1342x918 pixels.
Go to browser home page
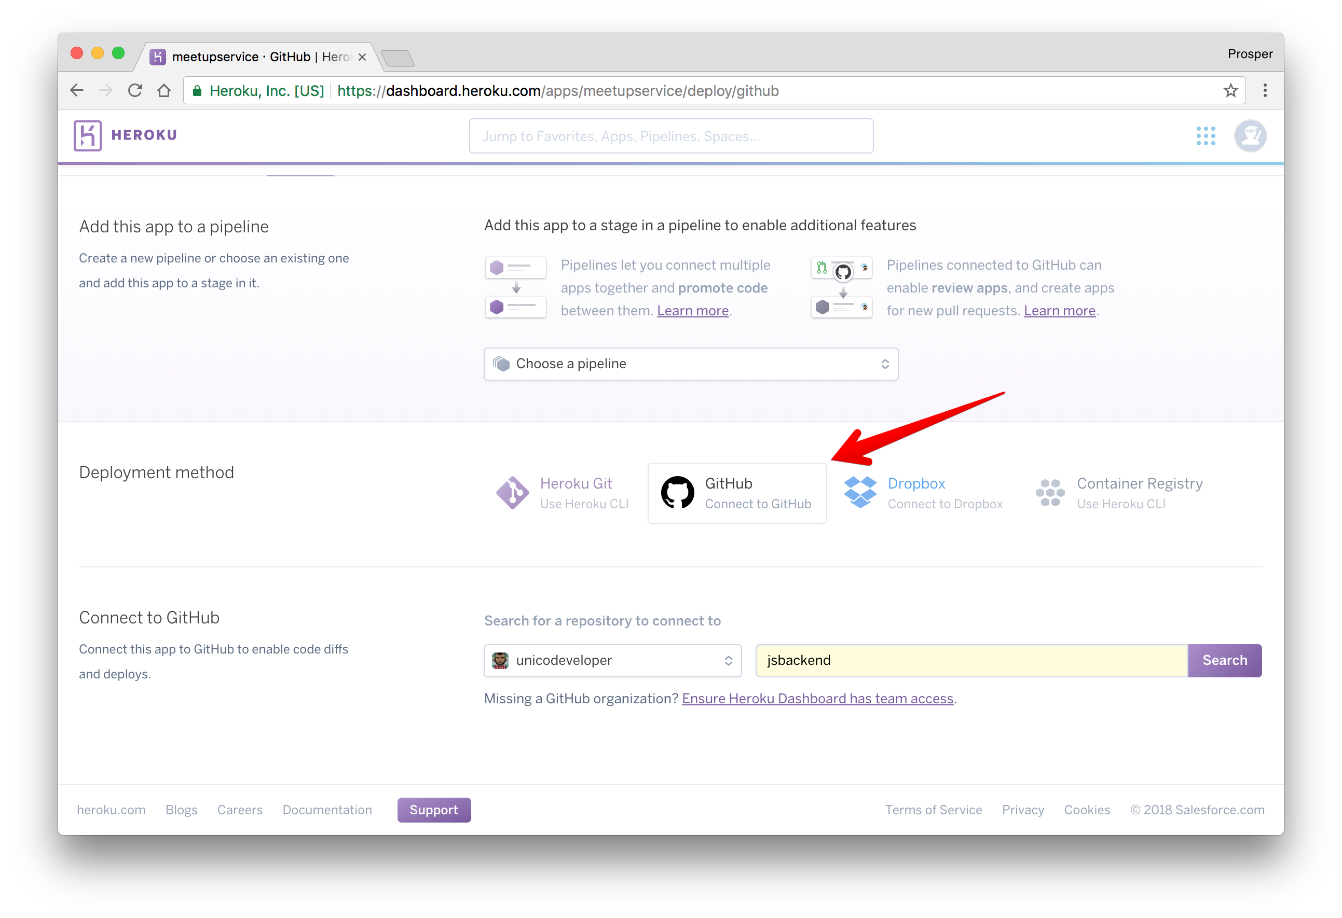point(164,91)
